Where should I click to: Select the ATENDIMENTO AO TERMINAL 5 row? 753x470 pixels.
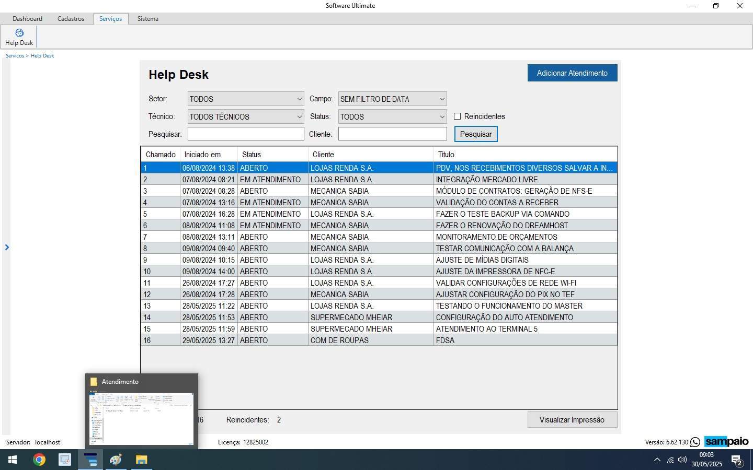click(379, 329)
